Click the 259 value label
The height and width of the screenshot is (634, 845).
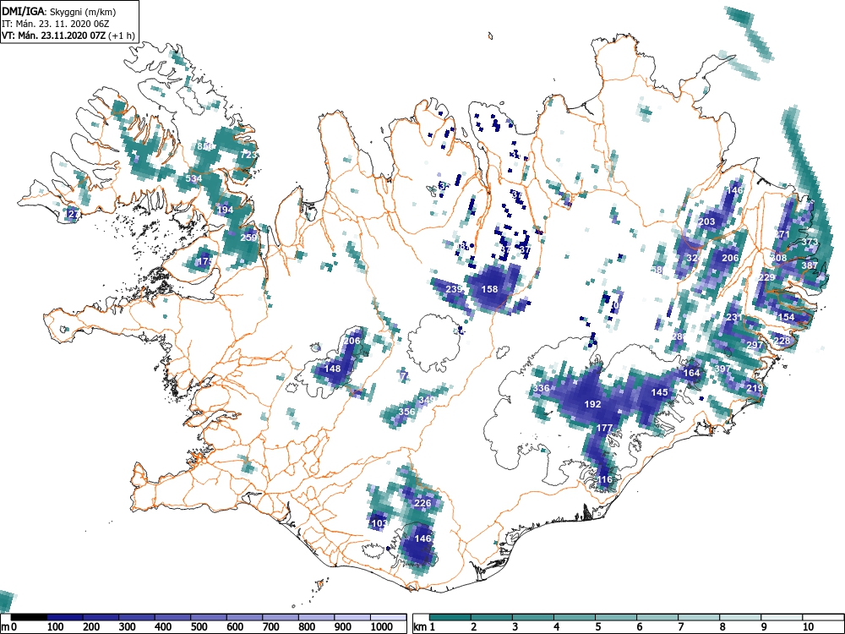tap(248, 238)
